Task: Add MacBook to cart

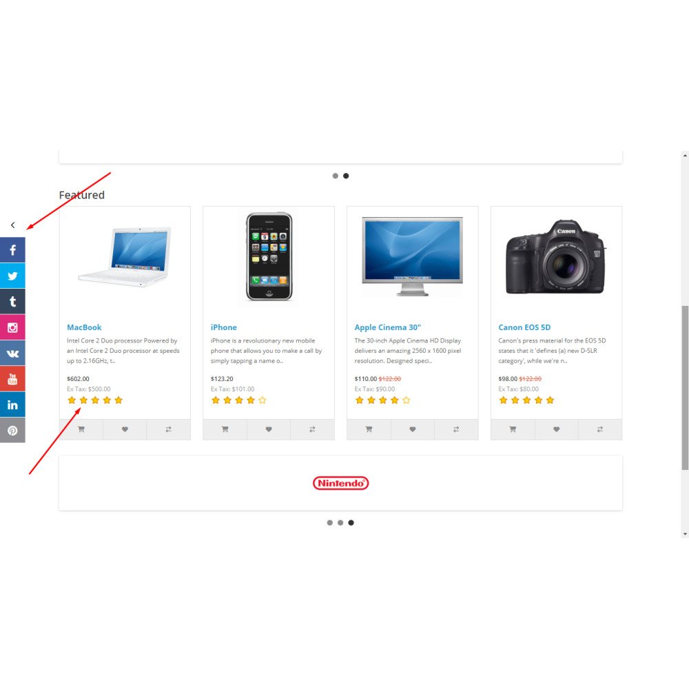Action: 81,429
